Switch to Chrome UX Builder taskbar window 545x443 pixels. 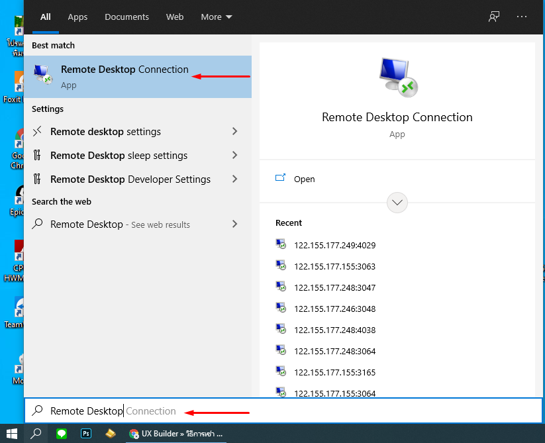click(x=176, y=434)
